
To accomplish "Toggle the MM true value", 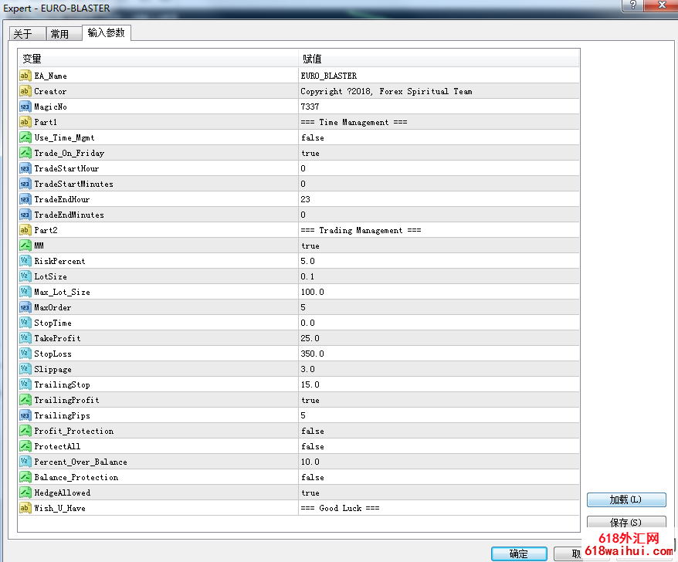I will coord(310,245).
